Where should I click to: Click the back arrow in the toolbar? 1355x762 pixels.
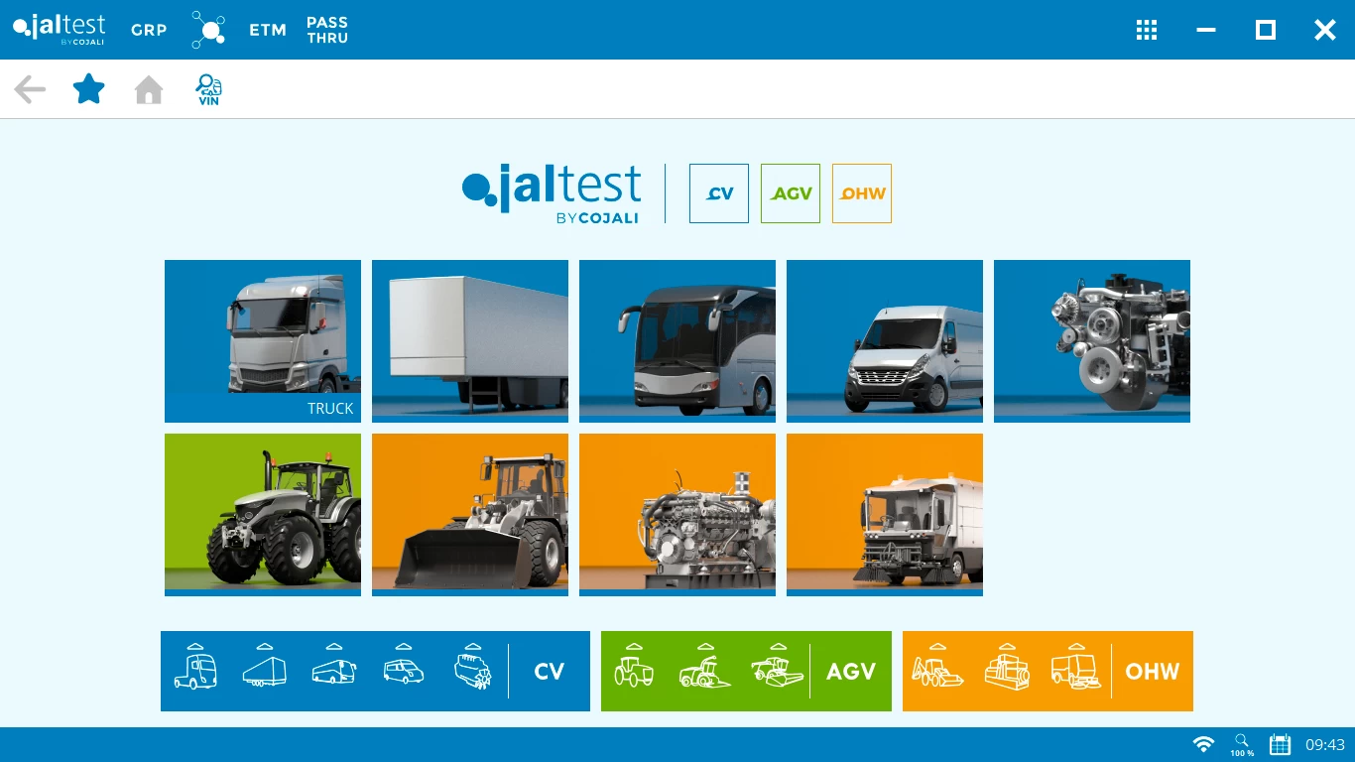(30, 90)
